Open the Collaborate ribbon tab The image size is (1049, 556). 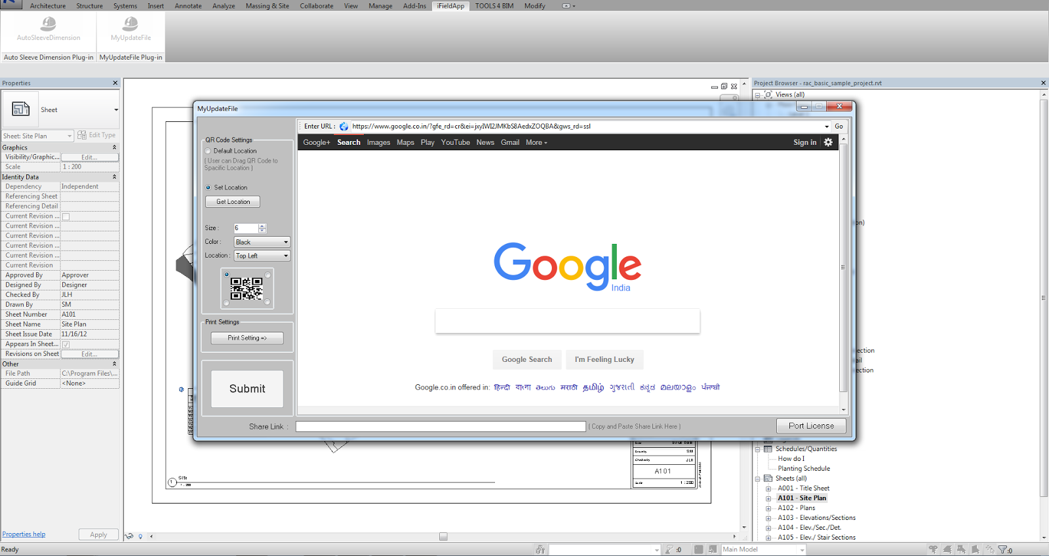(317, 6)
